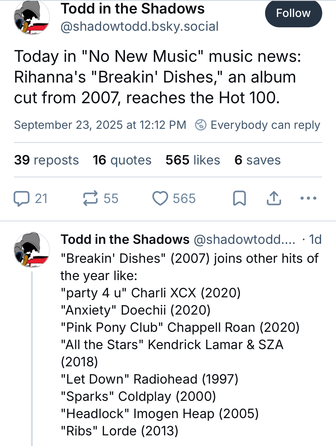Open the @shadowtodd.bsky.social handle link
The width and height of the screenshot is (336, 446).
(x=140, y=26)
